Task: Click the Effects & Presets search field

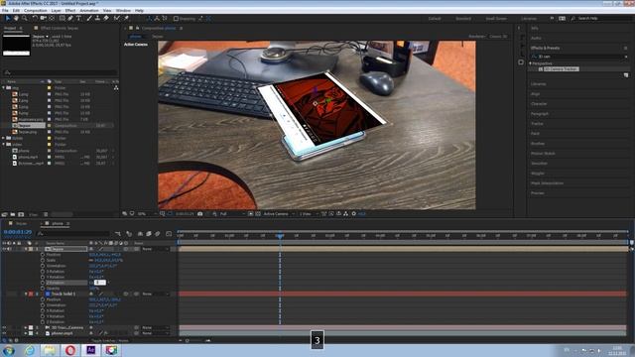Action: [579, 57]
